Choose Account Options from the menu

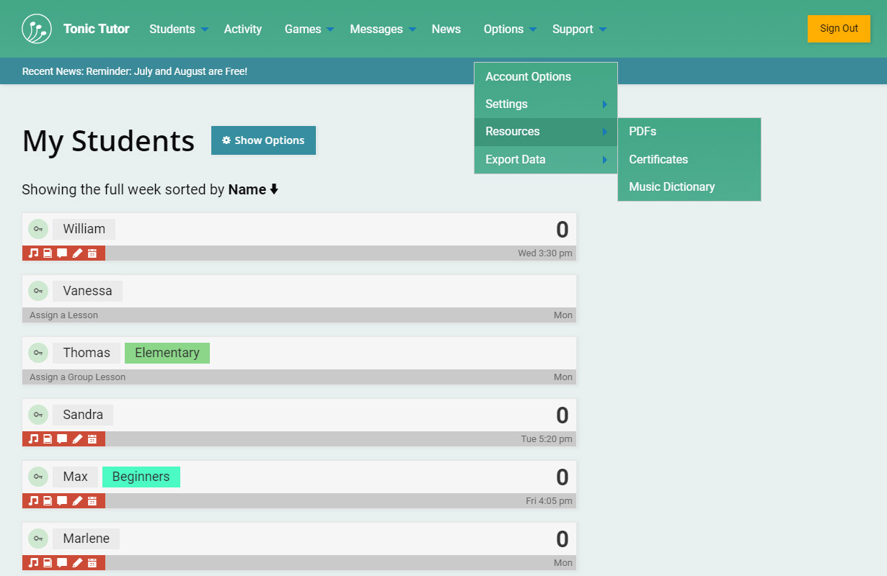tap(528, 77)
